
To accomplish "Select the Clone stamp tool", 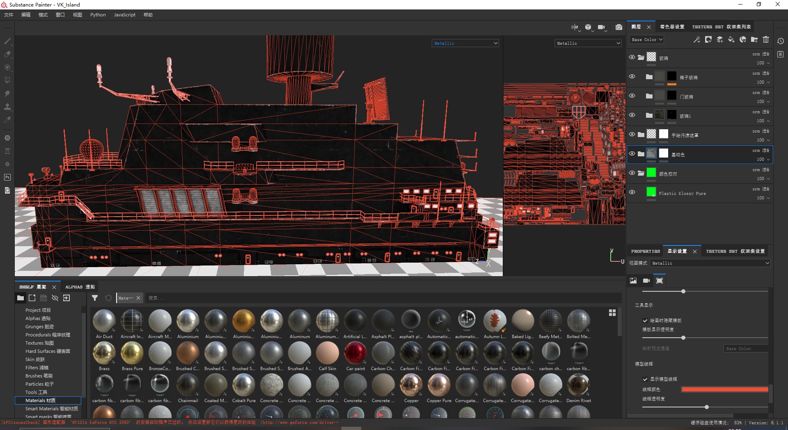I will tap(7, 107).
